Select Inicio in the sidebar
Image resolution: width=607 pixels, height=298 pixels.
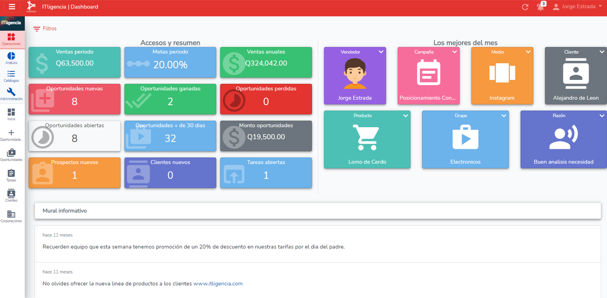click(11, 114)
